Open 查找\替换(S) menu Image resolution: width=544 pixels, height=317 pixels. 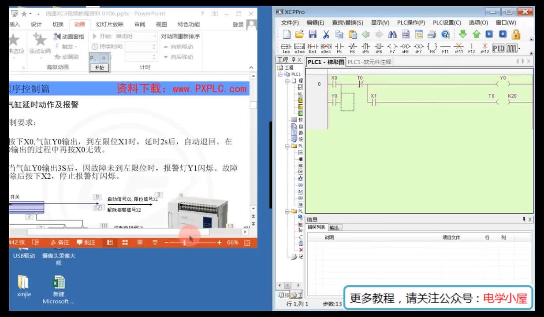click(x=347, y=22)
